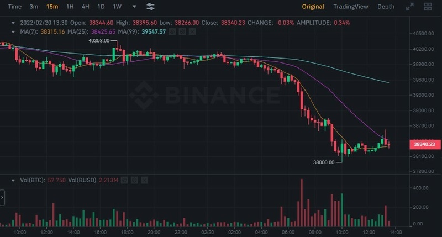Click the 38000.00 low price marker
This screenshot has height=237, width=442.
324,162
